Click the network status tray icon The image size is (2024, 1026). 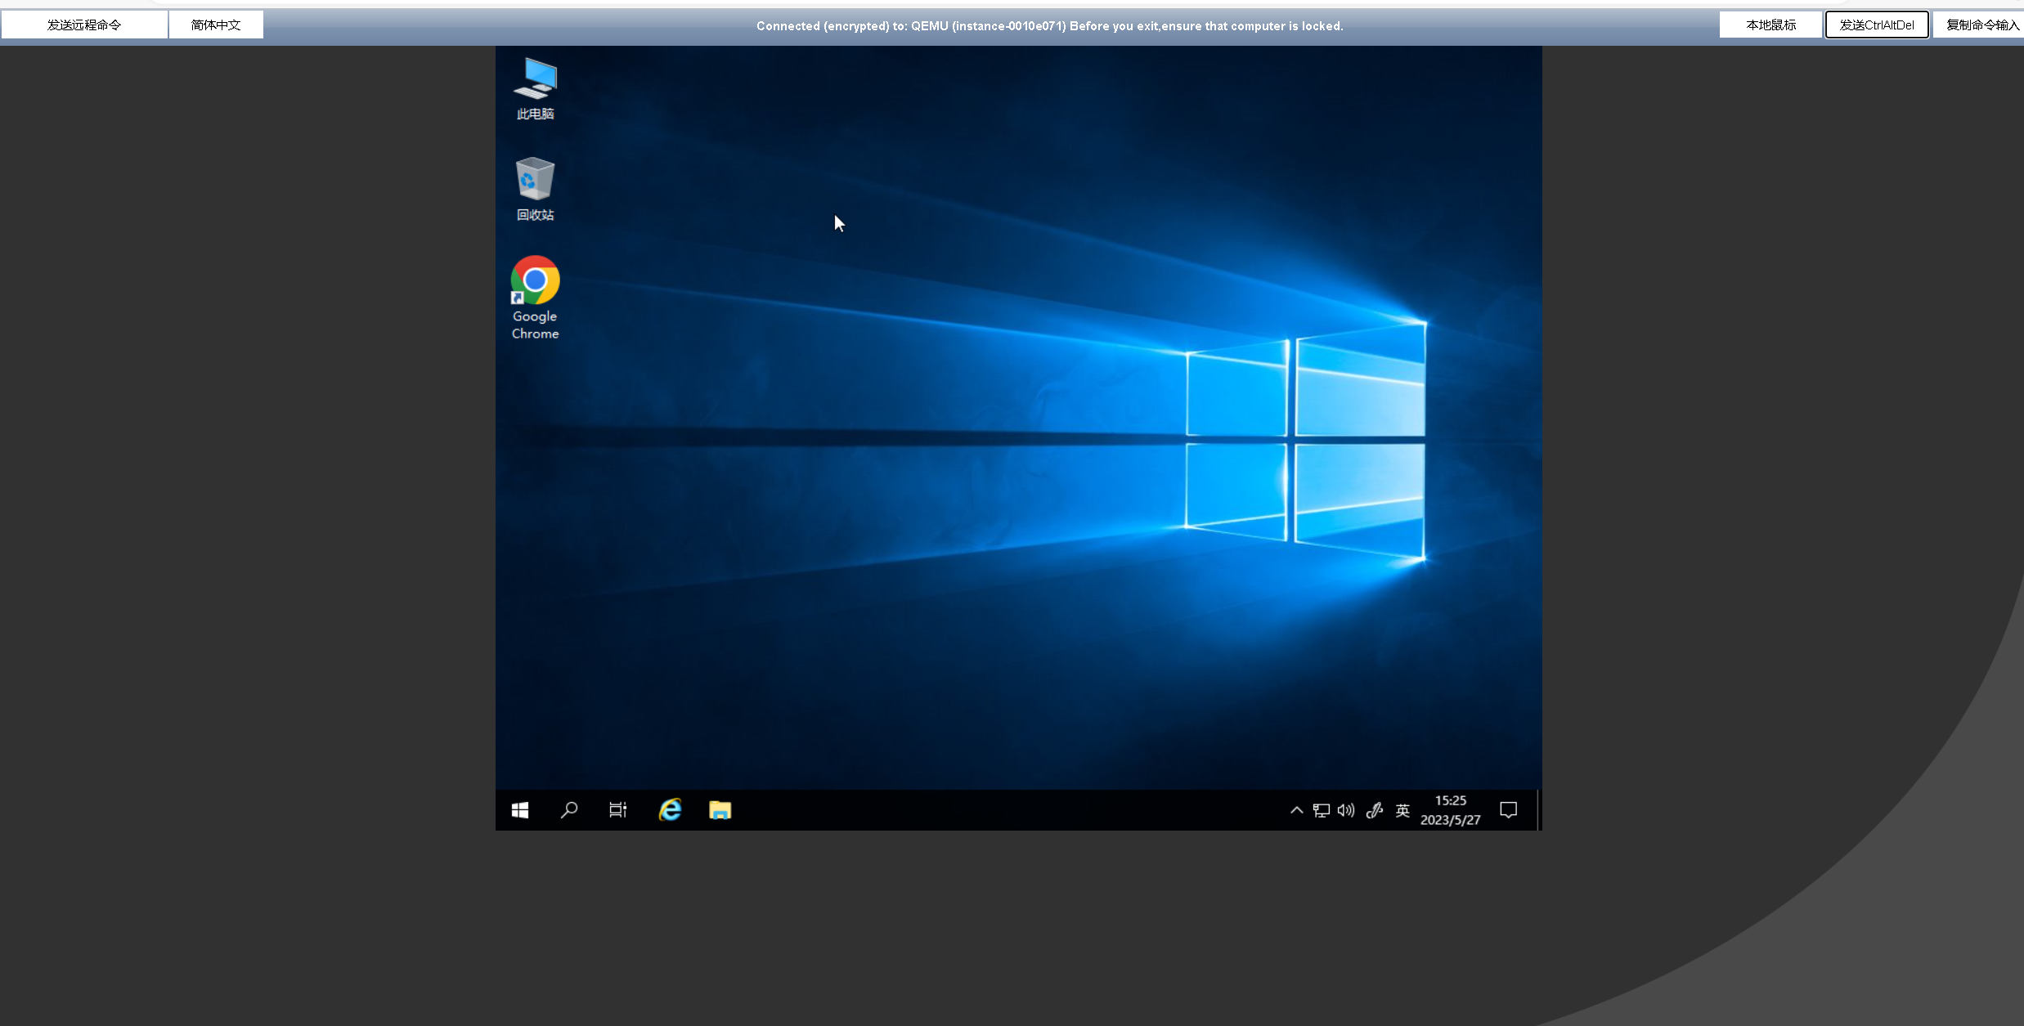[1321, 810]
